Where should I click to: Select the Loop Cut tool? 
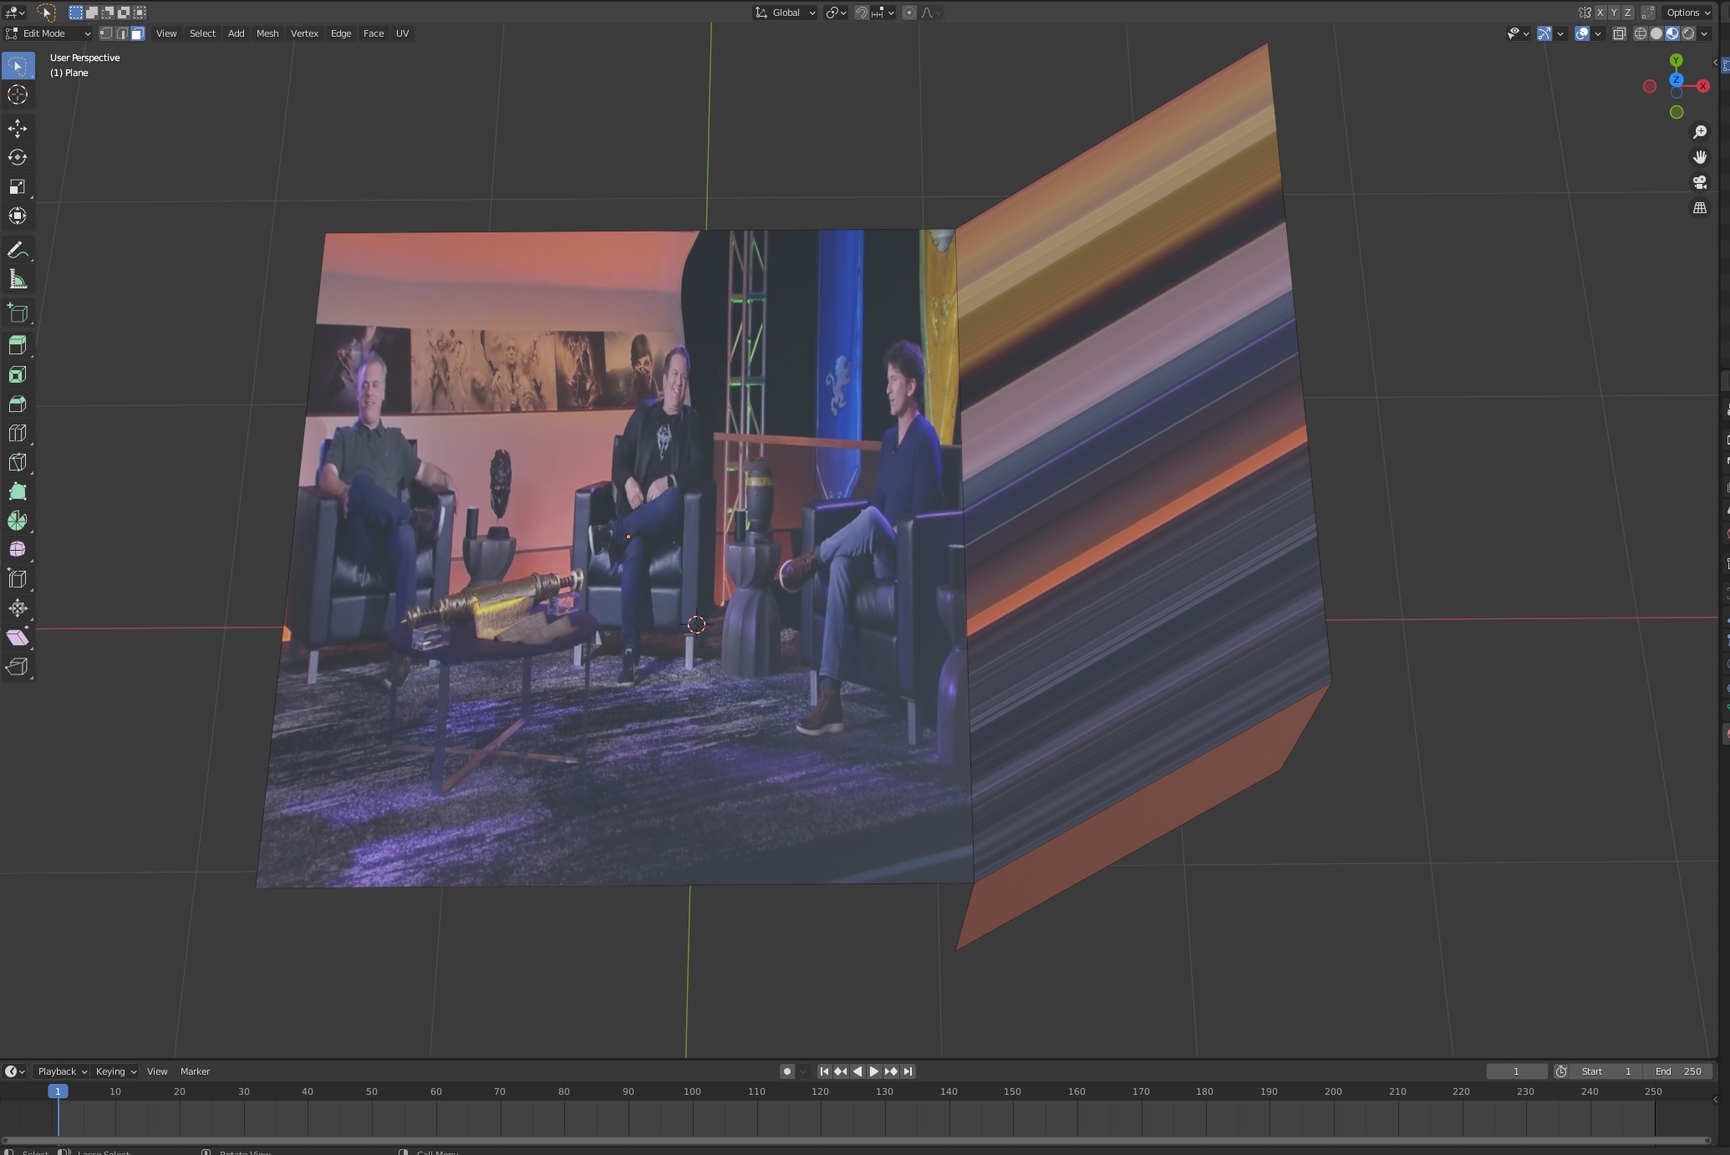tap(18, 433)
